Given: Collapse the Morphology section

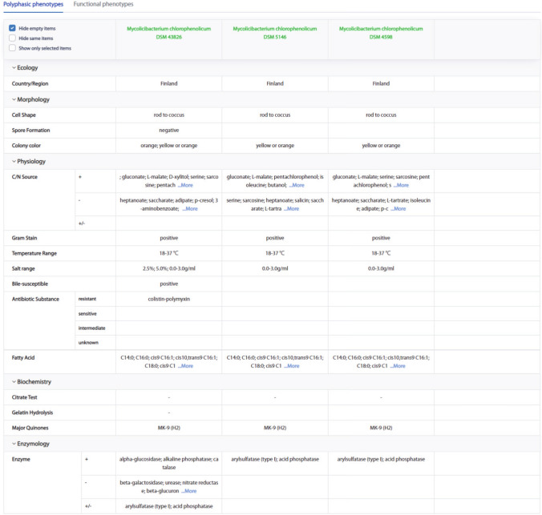Looking at the screenshot, I should tap(30, 99).
